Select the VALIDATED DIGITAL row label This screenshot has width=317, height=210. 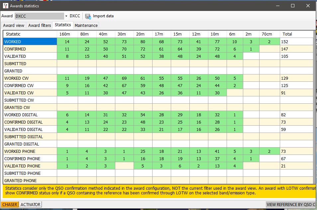click(x=30, y=129)
